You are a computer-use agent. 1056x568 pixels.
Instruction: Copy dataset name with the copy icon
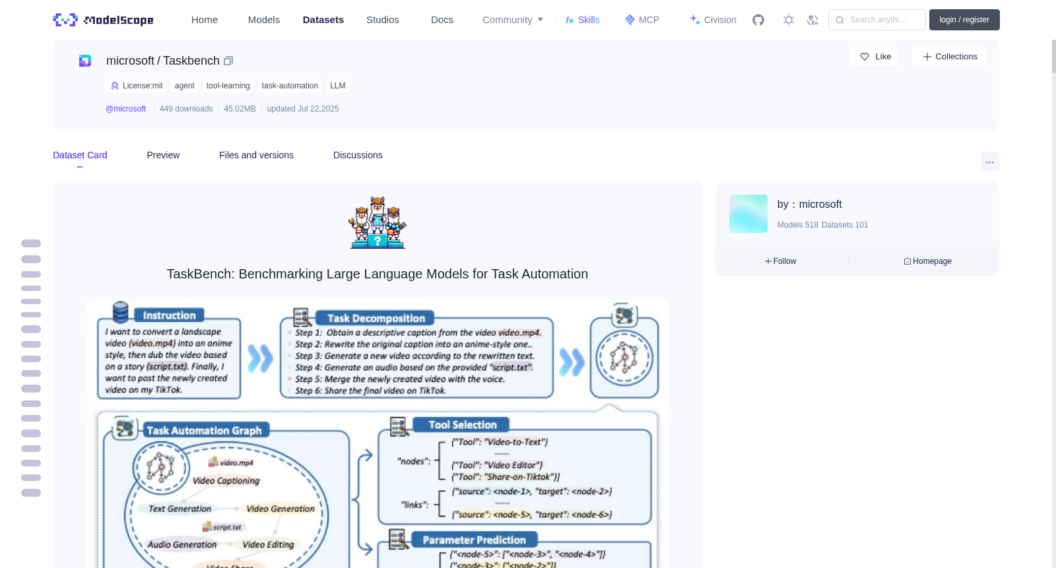pyautogui.click(x=228, y=61)
